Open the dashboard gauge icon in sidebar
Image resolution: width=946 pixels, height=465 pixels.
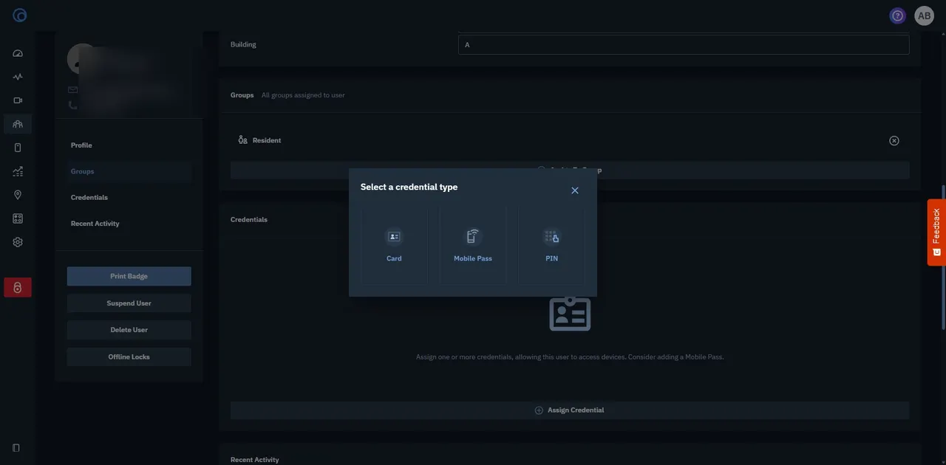pyautogui.click(x=18, y=53)
